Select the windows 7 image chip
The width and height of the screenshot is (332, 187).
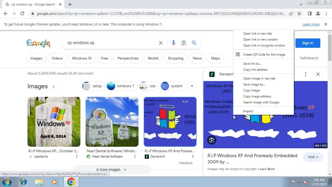tap(122, 86)
